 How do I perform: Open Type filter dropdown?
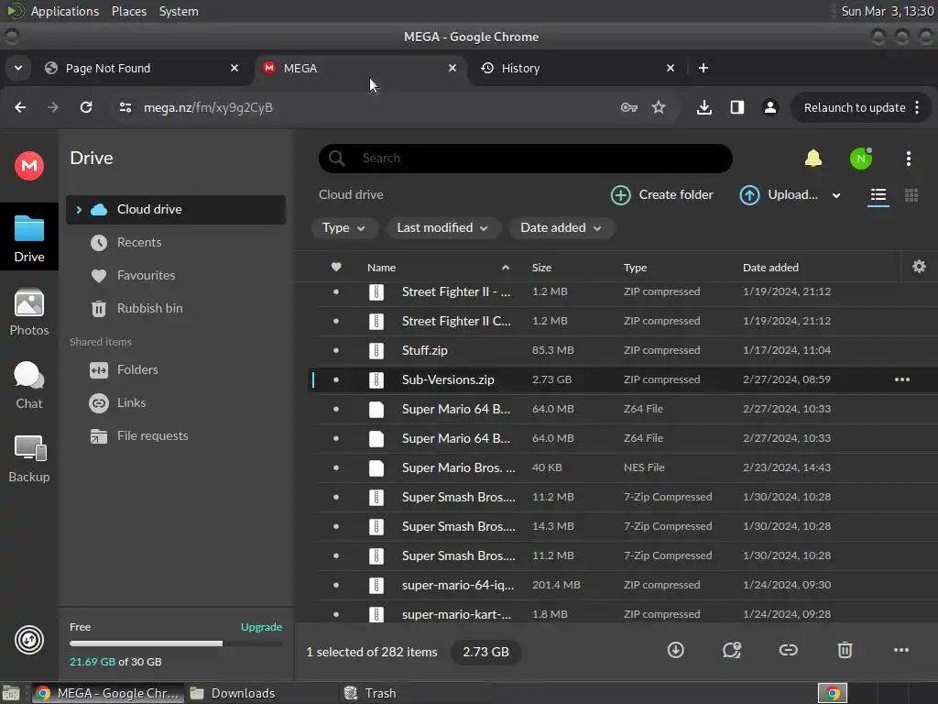click(344, 228)
